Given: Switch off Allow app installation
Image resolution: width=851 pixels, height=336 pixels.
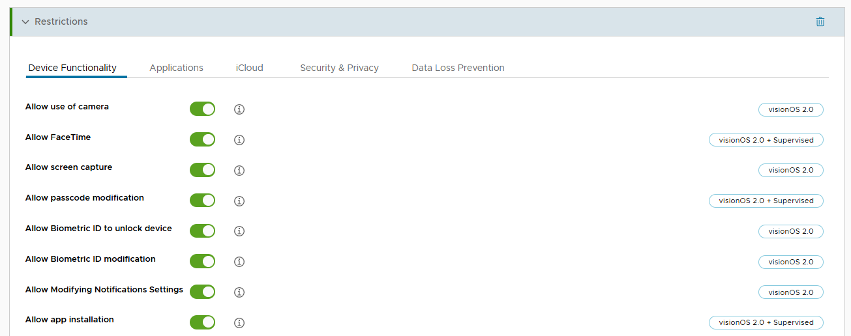Looking at the screenshot, I should [202, 322].
